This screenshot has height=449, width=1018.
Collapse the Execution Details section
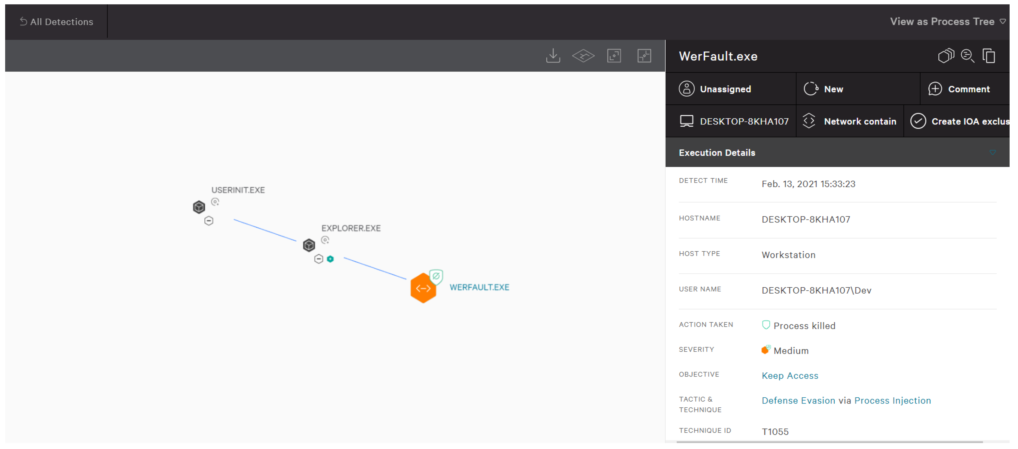coord(992,152)
